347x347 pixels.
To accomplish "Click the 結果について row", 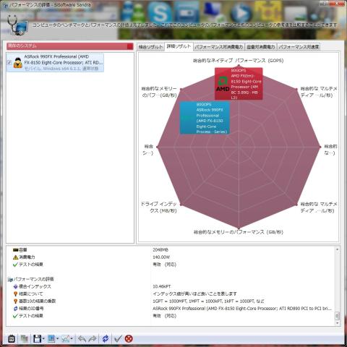I will (x=171, y=294).
